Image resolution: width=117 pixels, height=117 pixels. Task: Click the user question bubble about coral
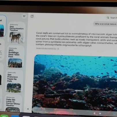click(x=105, y=24)
